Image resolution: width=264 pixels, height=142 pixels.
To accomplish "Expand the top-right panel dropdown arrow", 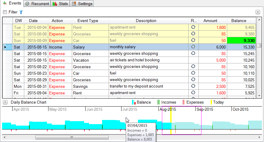I will coord(258,12).
